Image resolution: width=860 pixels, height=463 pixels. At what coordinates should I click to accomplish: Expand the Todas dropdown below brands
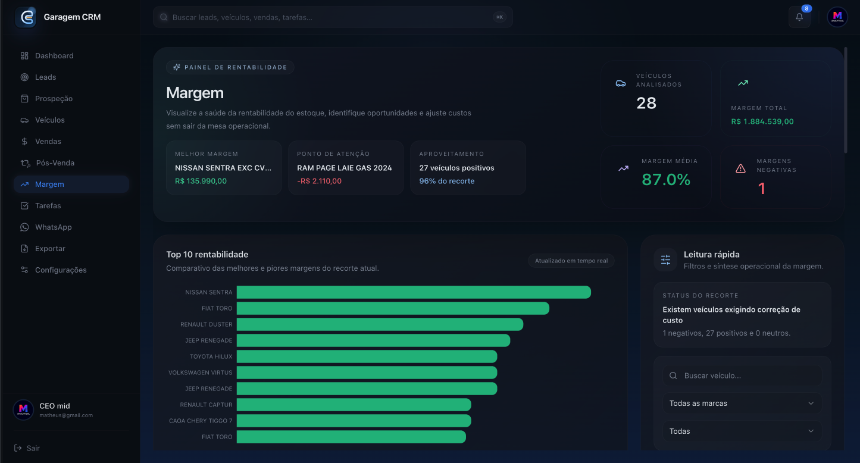pos(742,431)
